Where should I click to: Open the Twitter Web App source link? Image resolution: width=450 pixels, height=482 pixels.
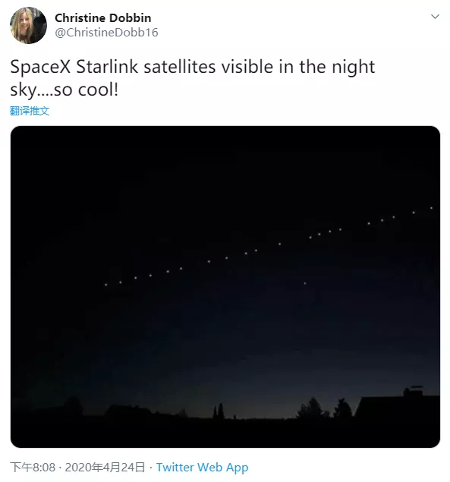pyautogui.click(x=203, y=468)
